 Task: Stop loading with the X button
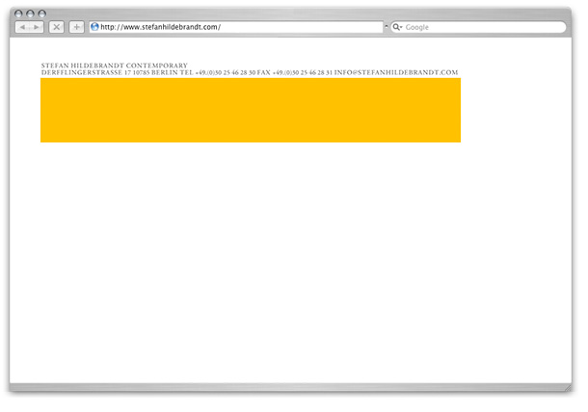(x=56, y=27)
